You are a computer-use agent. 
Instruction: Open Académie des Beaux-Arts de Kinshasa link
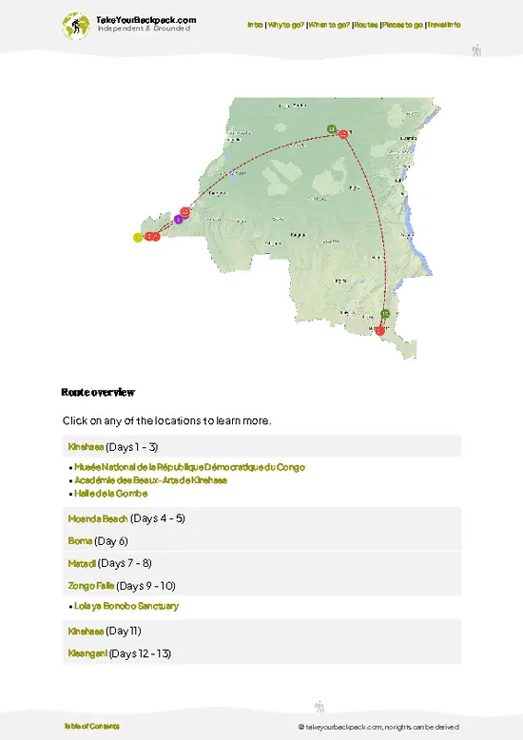click(x=150, y=480)
